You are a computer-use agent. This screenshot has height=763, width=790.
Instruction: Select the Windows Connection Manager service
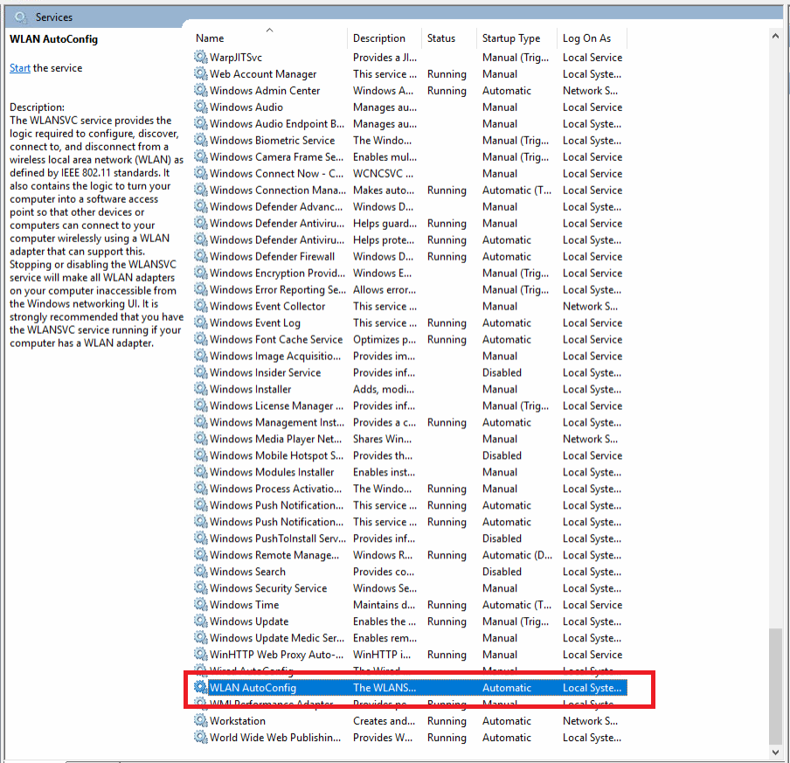[x=410, y=190]
